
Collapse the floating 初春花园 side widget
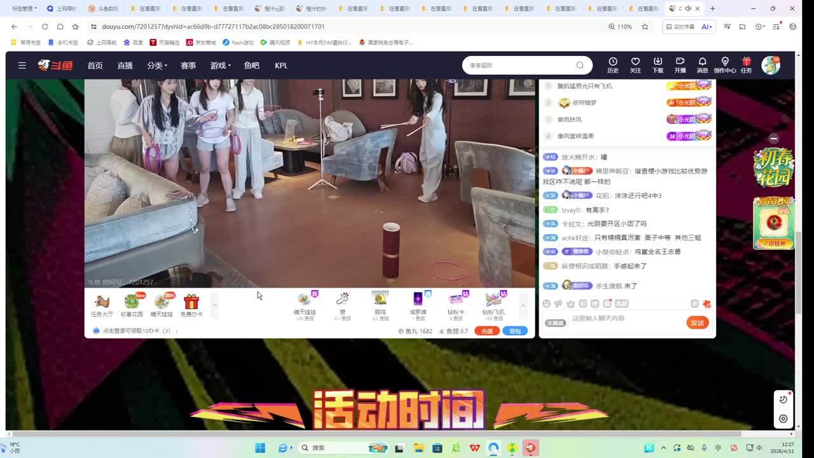point(773,138)
